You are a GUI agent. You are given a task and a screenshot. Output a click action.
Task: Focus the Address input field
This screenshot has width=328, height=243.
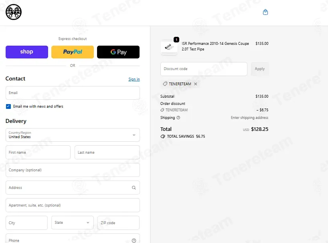(73, 188)
